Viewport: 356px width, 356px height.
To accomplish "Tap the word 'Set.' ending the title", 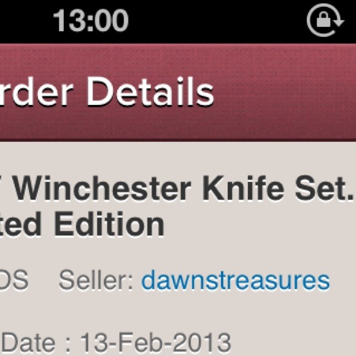I will pos(324,189).
